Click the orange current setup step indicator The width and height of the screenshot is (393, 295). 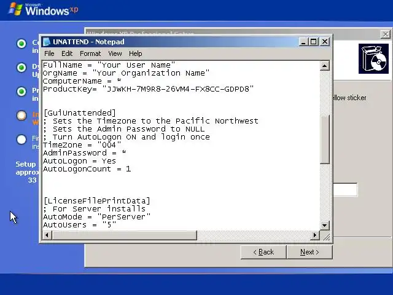pyautogui.click(x=21, y=116)
